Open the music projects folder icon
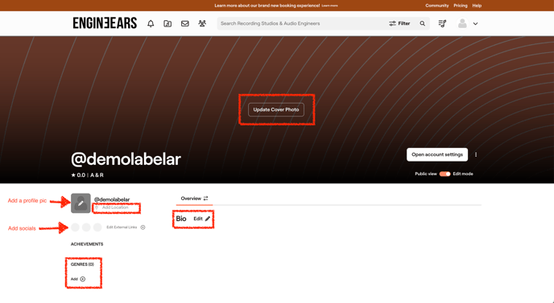 coord(167,23)
